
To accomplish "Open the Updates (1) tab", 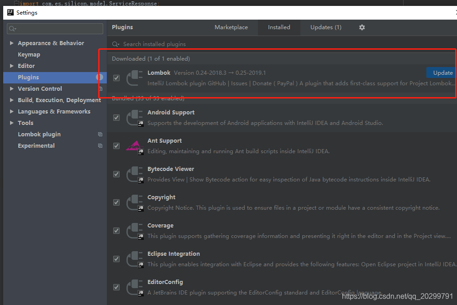I will [326, 27].
